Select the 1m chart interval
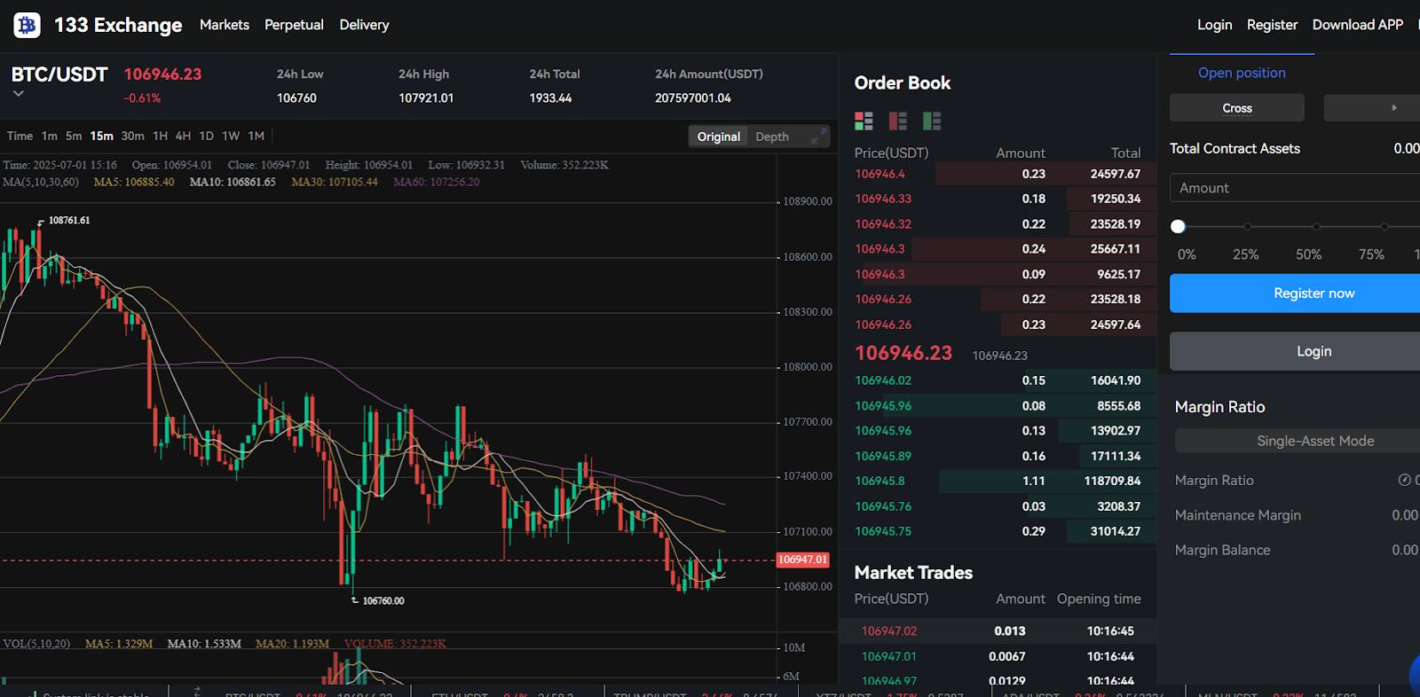Image resolution: width=1420 pixels, height=697 pixels. pyautogui.click(x=50, y=136)
